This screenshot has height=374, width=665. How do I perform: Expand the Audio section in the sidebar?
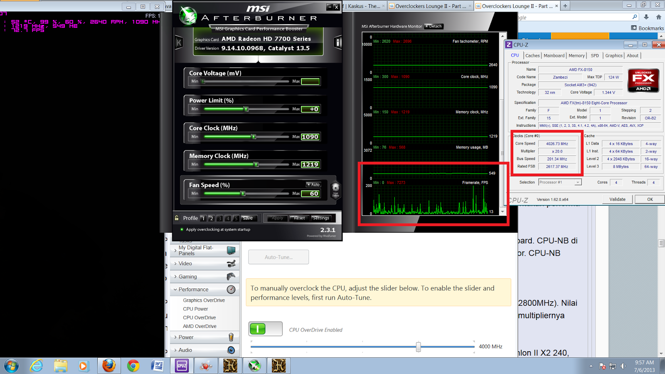pyautogui.click(x=175, y=350)
